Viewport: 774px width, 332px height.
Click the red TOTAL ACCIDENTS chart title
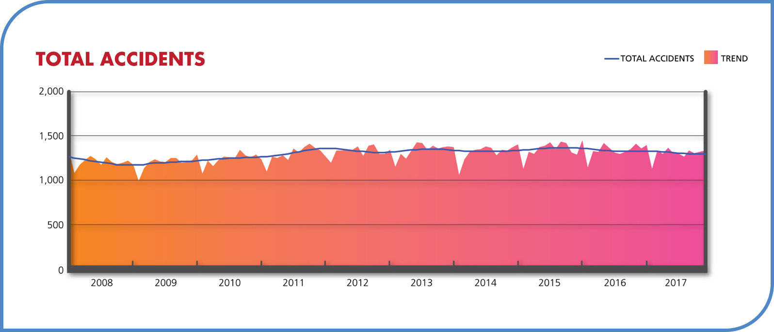pos(120,59)
